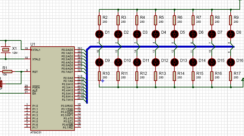Select LED D12 in the bottom row
Viewport: 244px width, 136px height.
156,62
